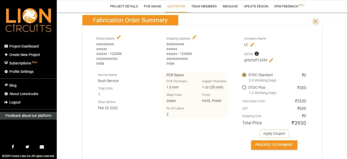Switch to Project Details tab
The width and height of the screenshot is (347, 159).
click(124, 6)
